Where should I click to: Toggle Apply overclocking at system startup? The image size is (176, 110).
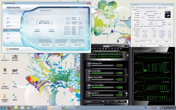(x=86, y=105)
